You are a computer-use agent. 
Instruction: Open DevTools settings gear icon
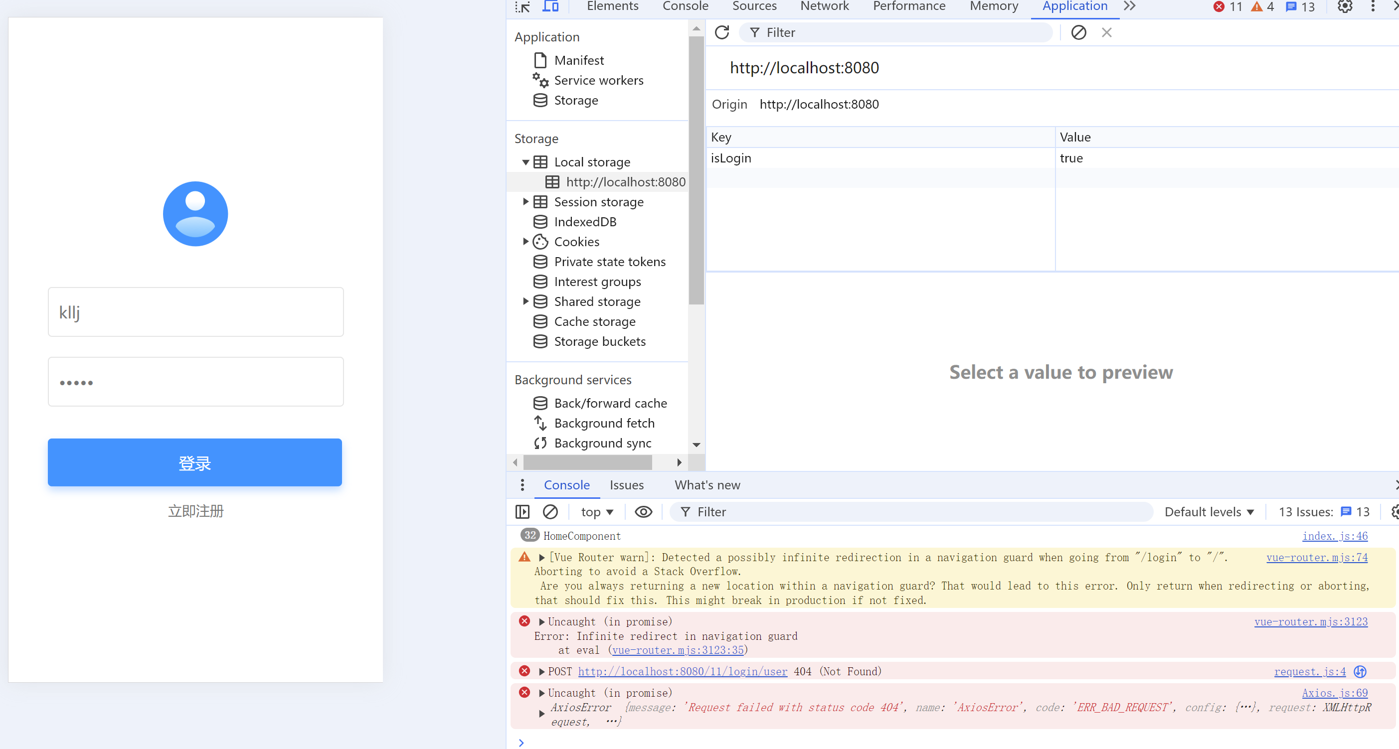click(1345, 6)
